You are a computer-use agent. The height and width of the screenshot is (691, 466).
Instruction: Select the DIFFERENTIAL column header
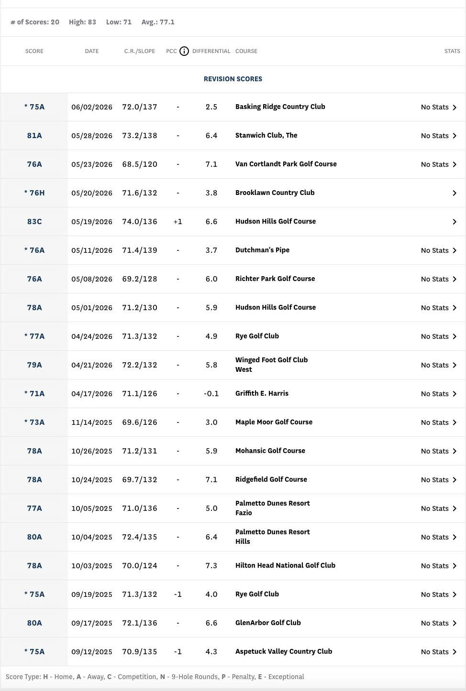(211, 51)
